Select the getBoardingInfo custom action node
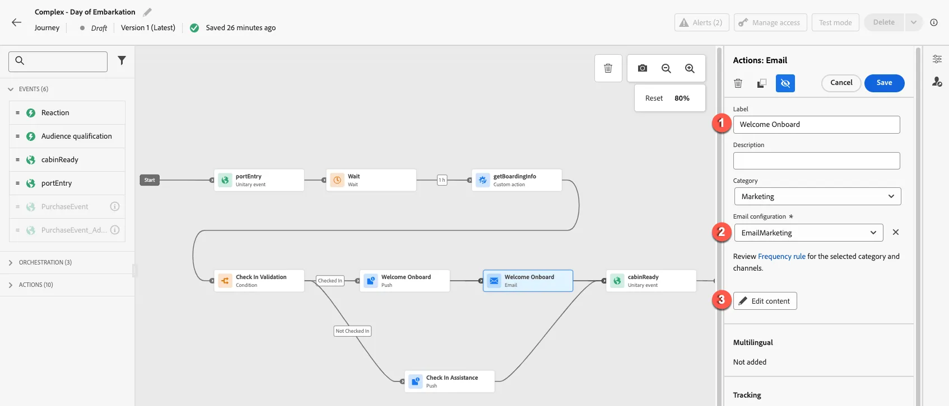Image resolution: width=949 pixels, height=406 pixels. [x=517, y=180]
